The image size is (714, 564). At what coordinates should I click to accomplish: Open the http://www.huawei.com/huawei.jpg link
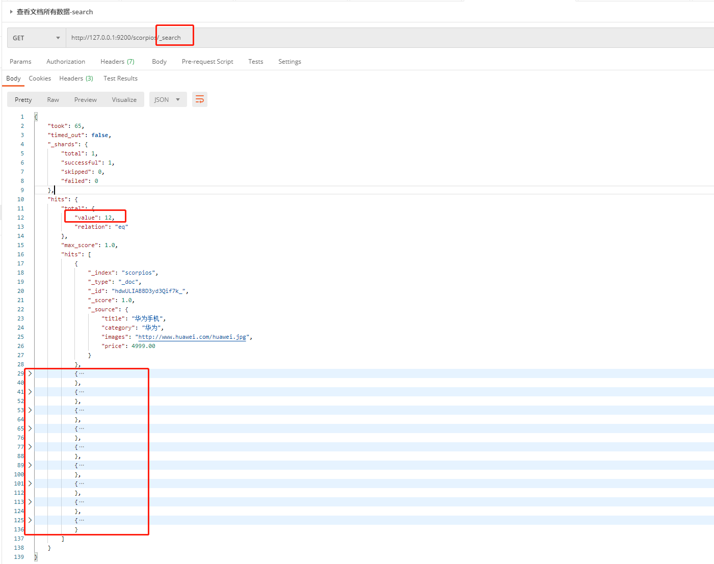tap(193, 337)
